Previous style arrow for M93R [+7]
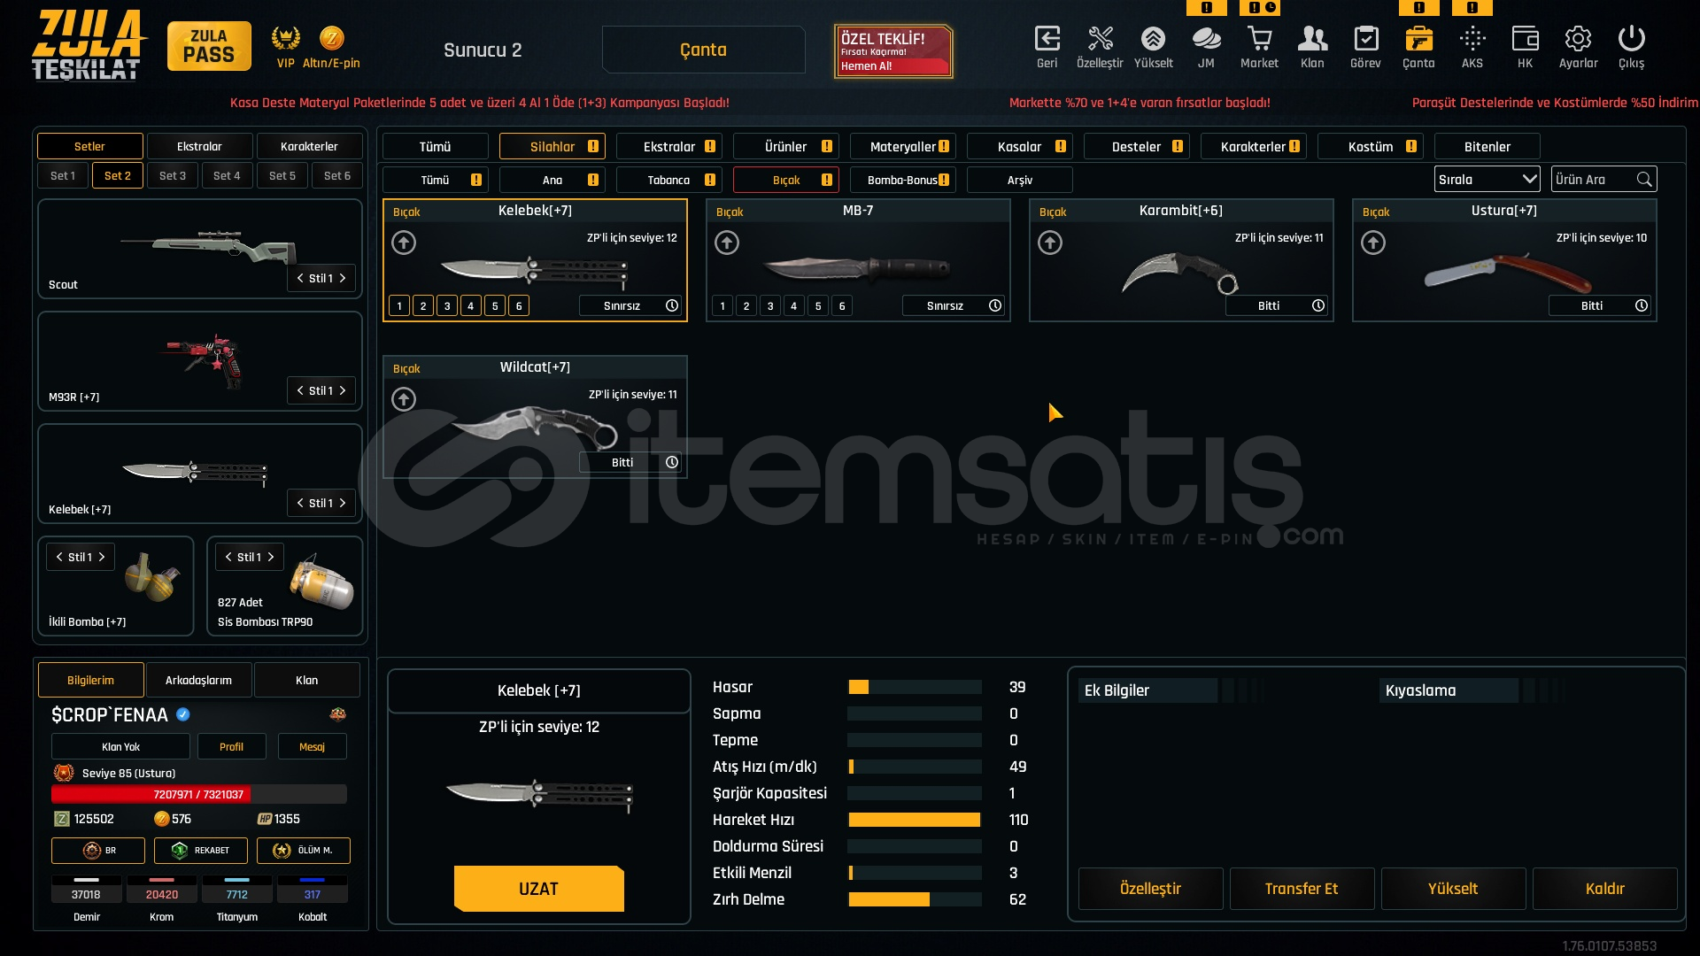 (x=300, y=390)
